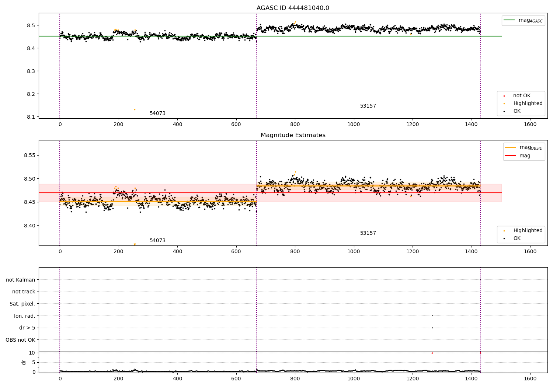Click the 'Magnitude Estimates' plot title
The image size is (553, 387).
click(293, 135)
